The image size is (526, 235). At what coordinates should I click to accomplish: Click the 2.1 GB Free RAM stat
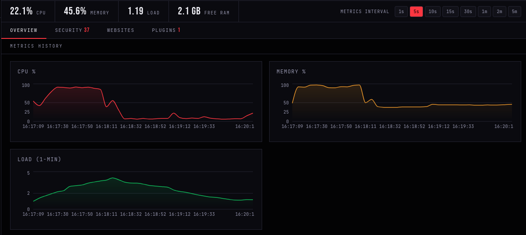tap(203, 11)
